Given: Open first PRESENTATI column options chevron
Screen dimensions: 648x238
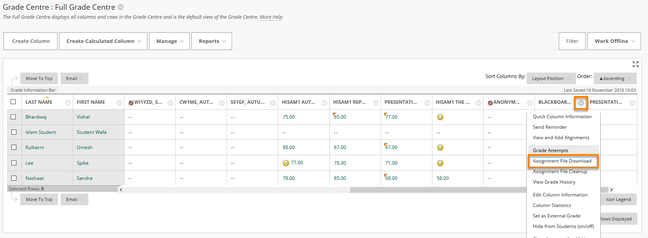Looking at the screenshot, I should (427, 103).
